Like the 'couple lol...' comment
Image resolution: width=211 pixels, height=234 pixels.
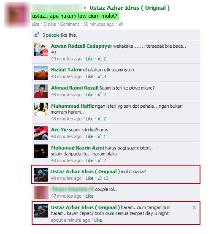pos(89,196)
